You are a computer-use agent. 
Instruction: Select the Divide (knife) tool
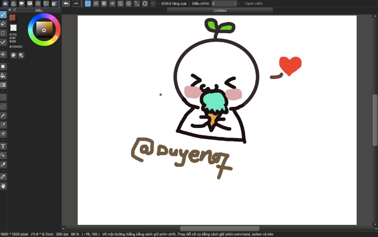(3, 164)
